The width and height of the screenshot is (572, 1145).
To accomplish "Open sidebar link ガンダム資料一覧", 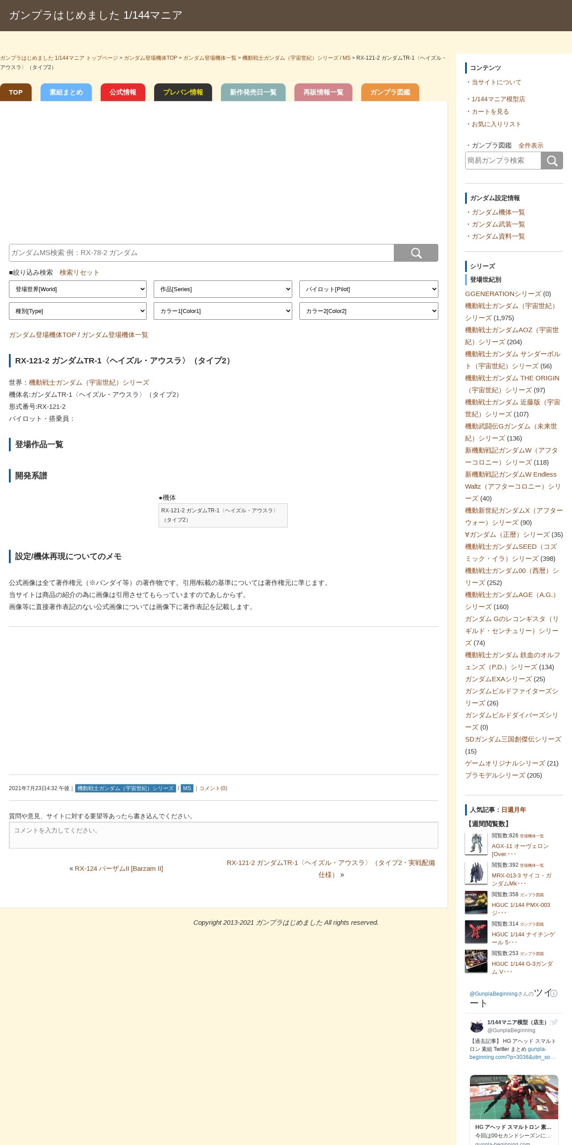I will coord(498,236).
